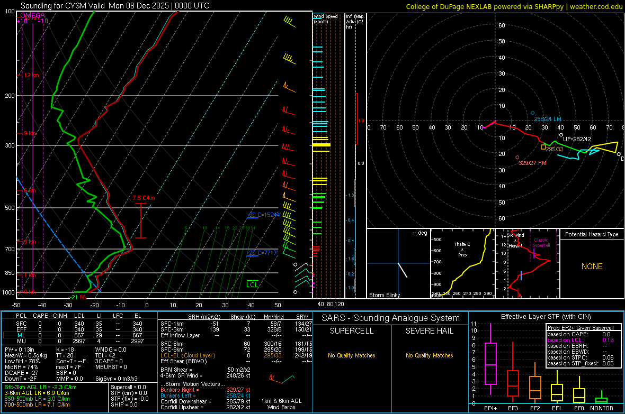Click the Supercell = 0.0 composite value
The width and height of the screenshot is (625, 414).
(x=128, y=388)
